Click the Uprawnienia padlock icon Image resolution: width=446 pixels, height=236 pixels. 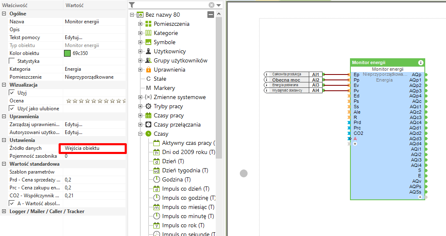point(148,70)
